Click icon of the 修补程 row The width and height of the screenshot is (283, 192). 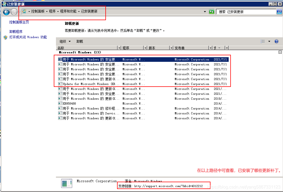click(x=60, y=108)
